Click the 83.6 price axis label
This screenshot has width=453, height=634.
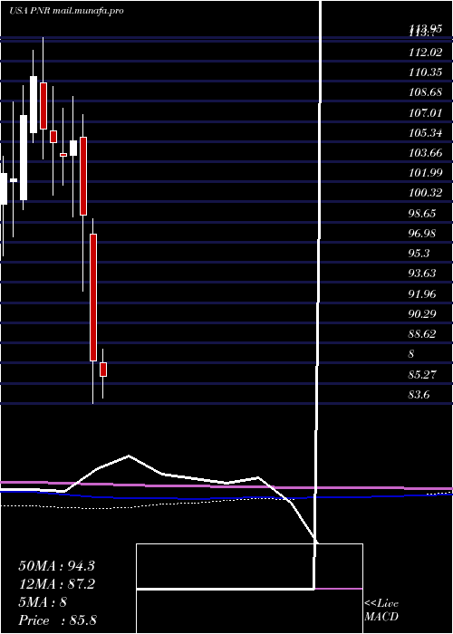(x=419, y=395)
